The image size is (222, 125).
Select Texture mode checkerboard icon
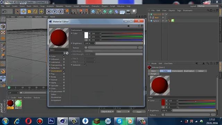tap(3, 33)
